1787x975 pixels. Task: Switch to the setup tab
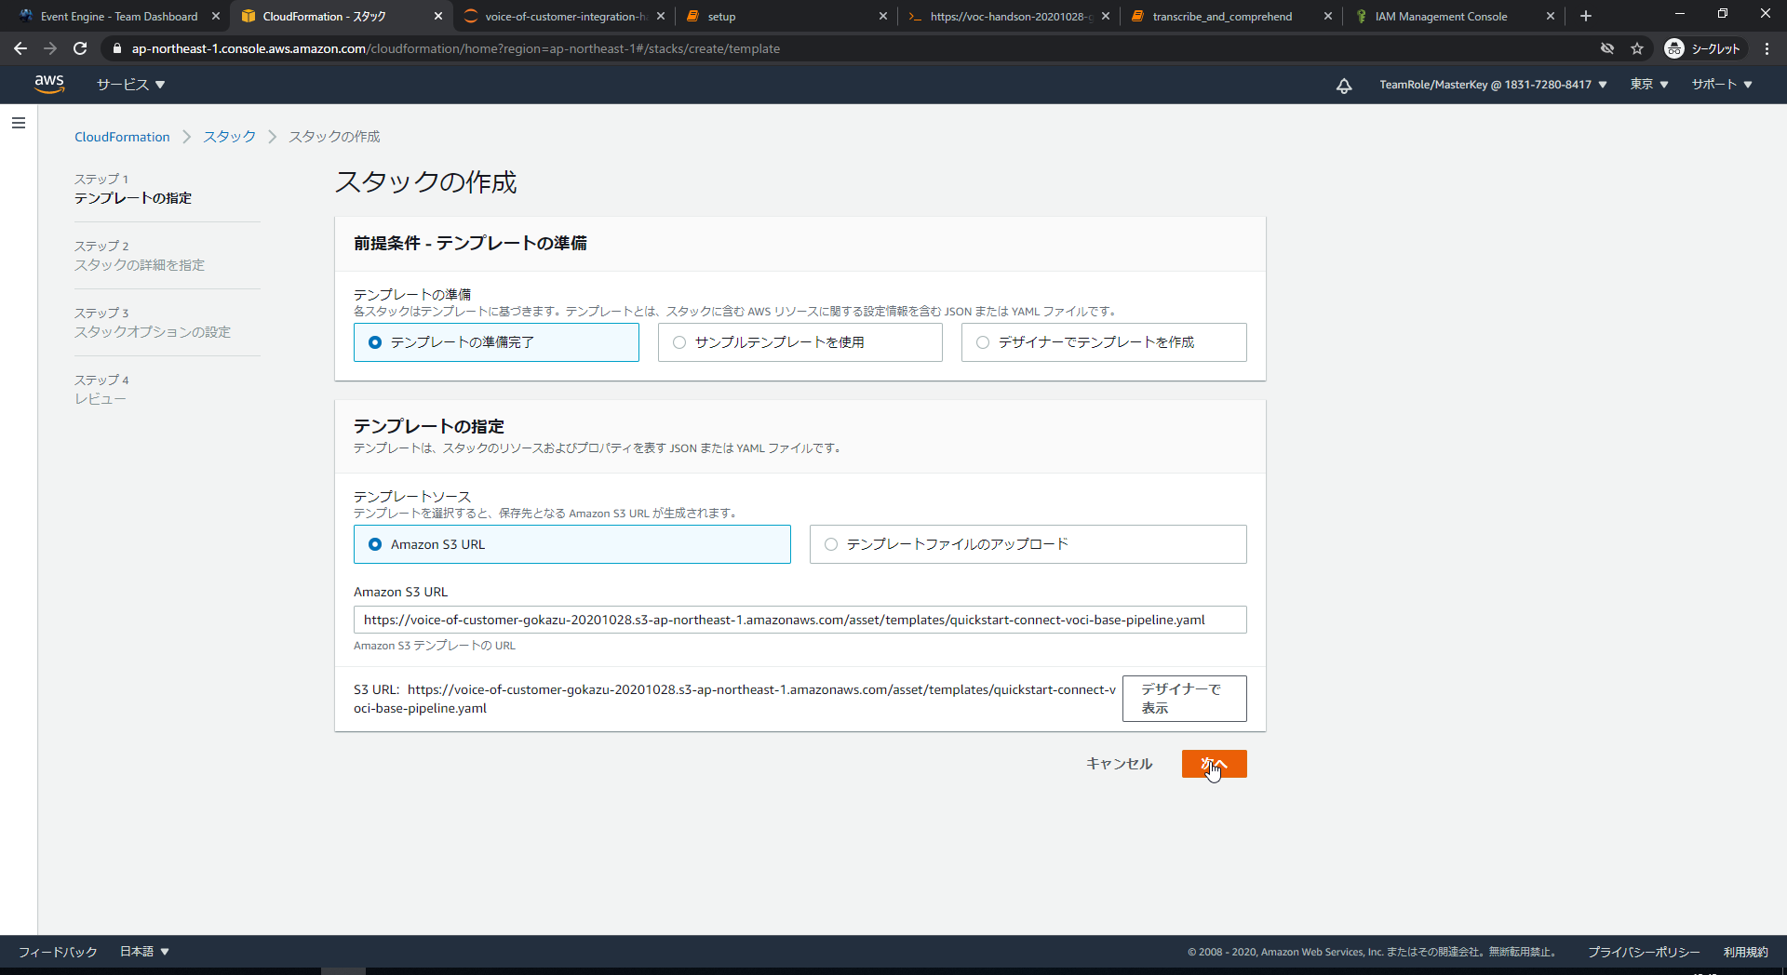(786, 16)
